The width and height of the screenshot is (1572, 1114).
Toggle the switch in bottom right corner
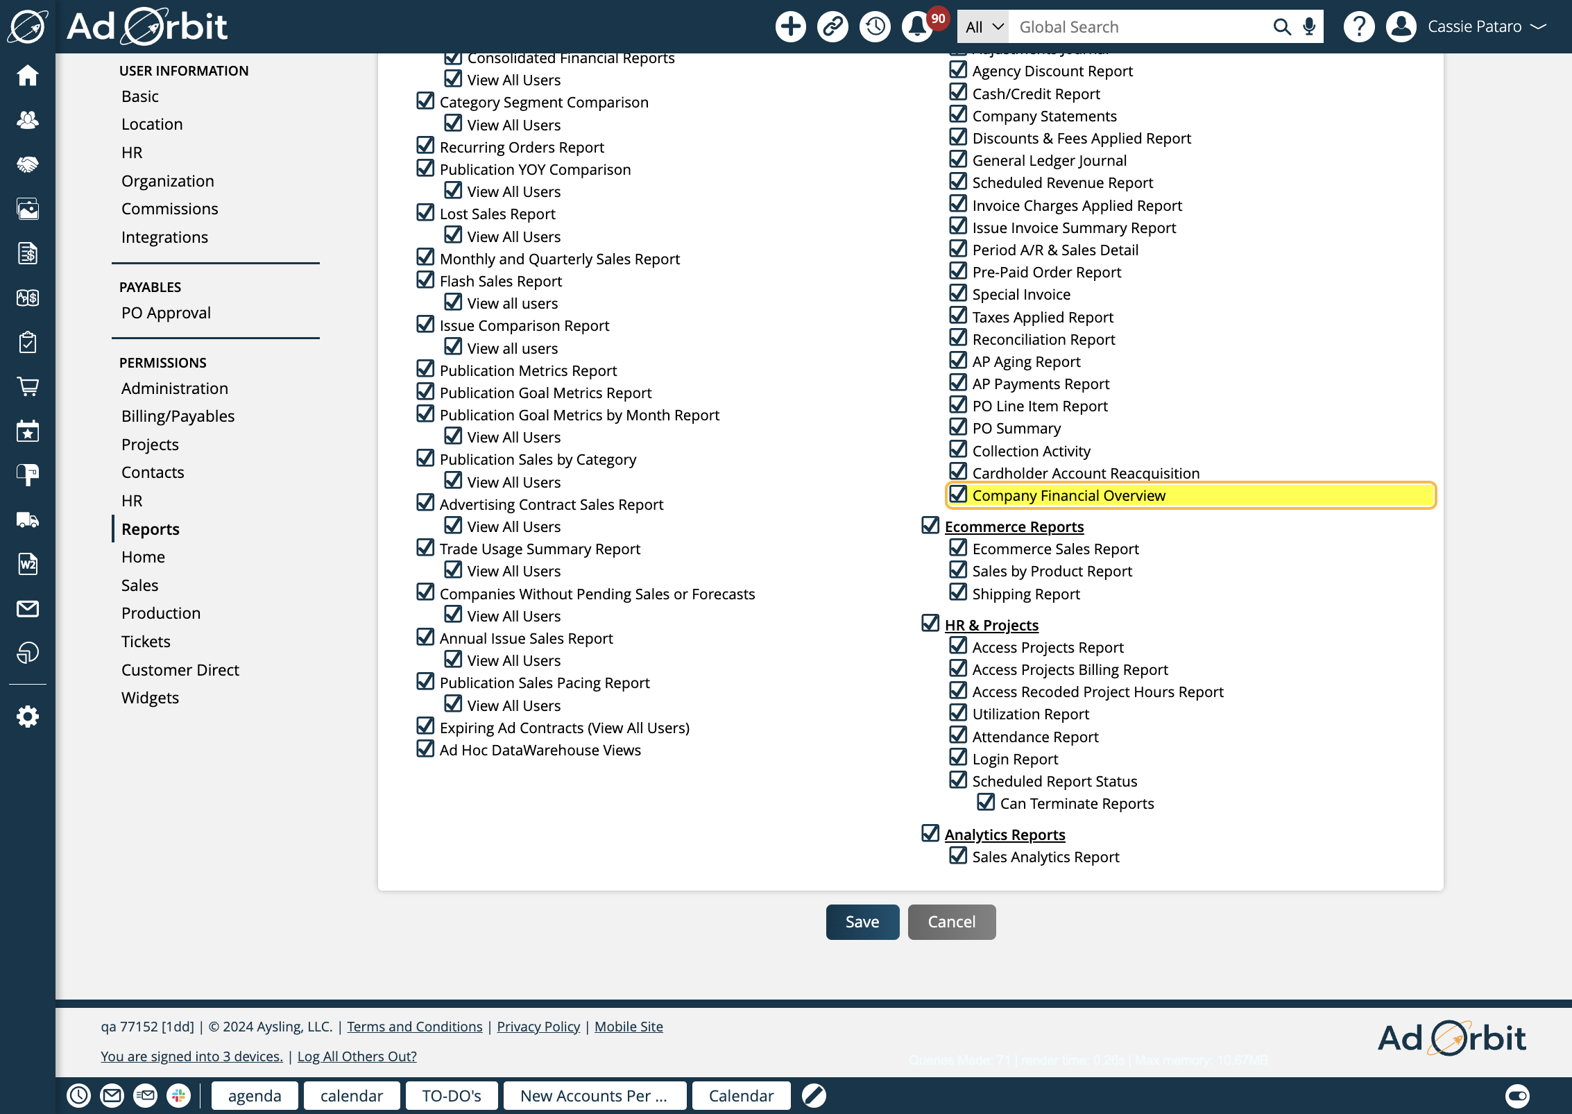tap(1517, 1096)
